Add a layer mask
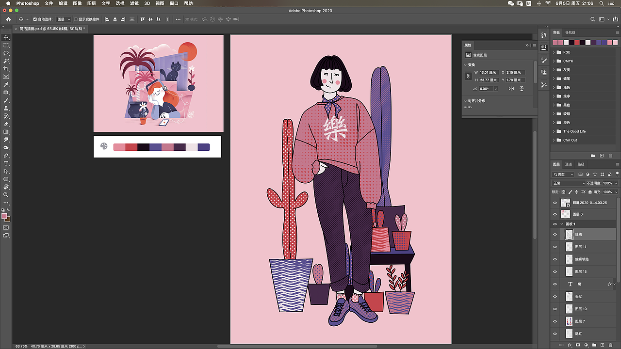The image size is (621, 349). pos(578,345)
